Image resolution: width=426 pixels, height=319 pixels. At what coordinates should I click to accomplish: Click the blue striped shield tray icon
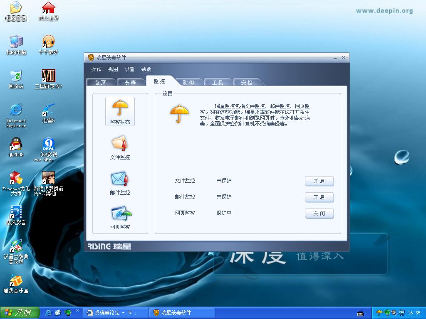[402, 313]
